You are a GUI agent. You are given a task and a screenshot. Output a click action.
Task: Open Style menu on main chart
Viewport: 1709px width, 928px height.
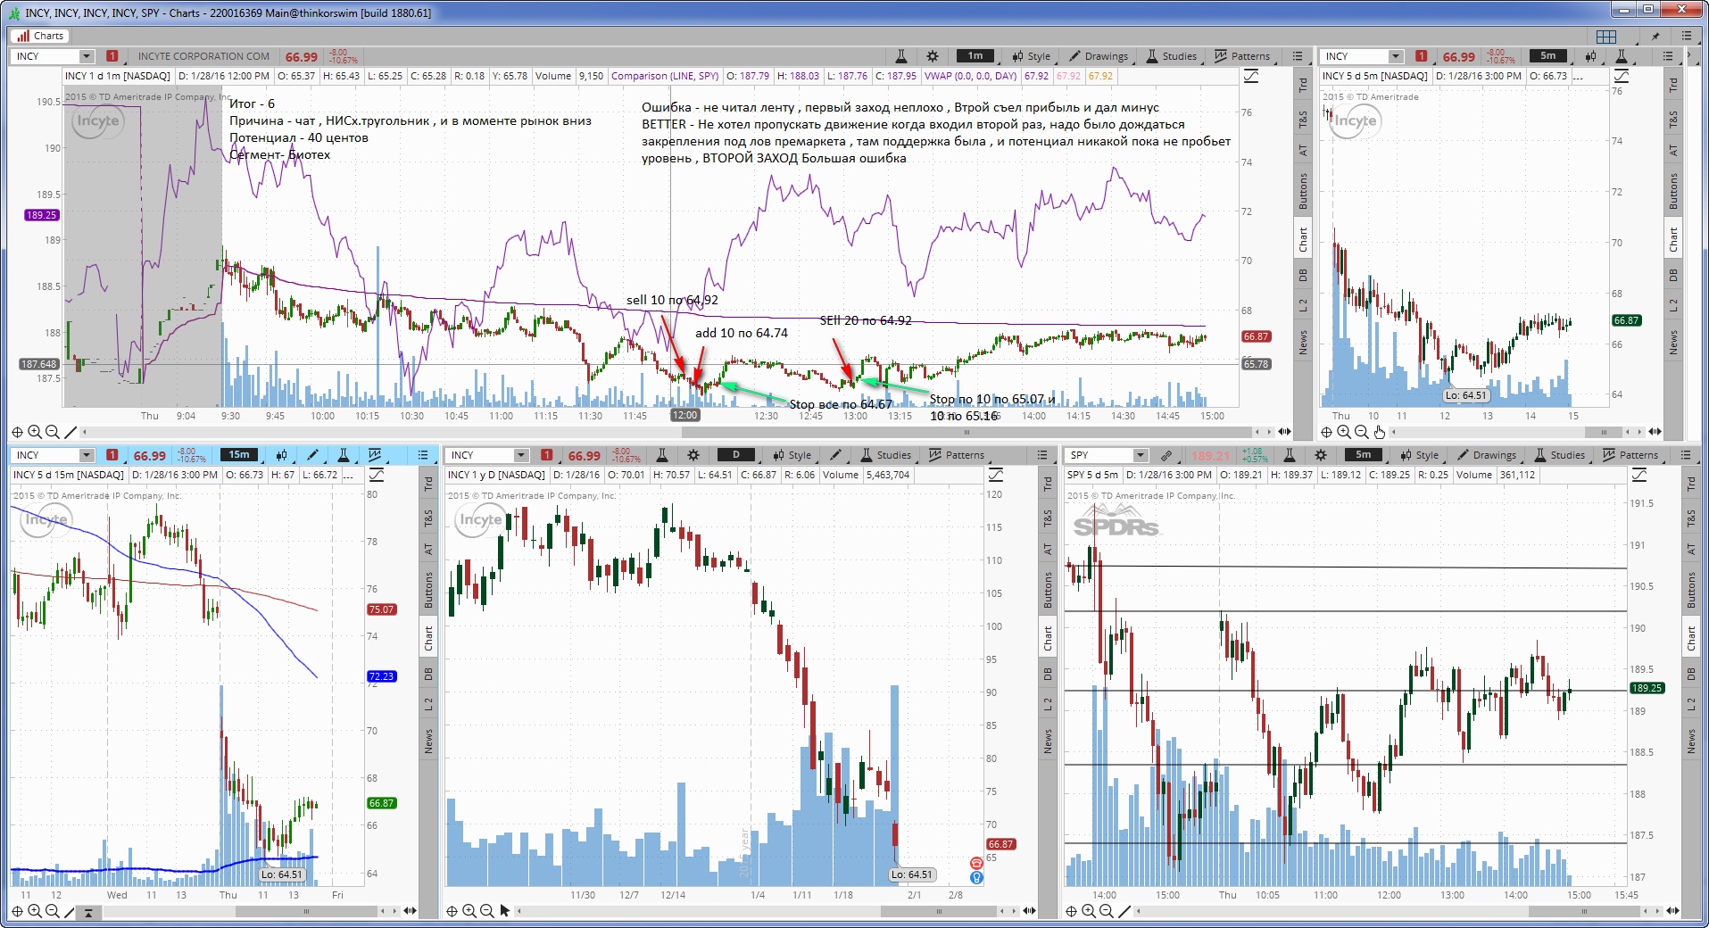1031,56
